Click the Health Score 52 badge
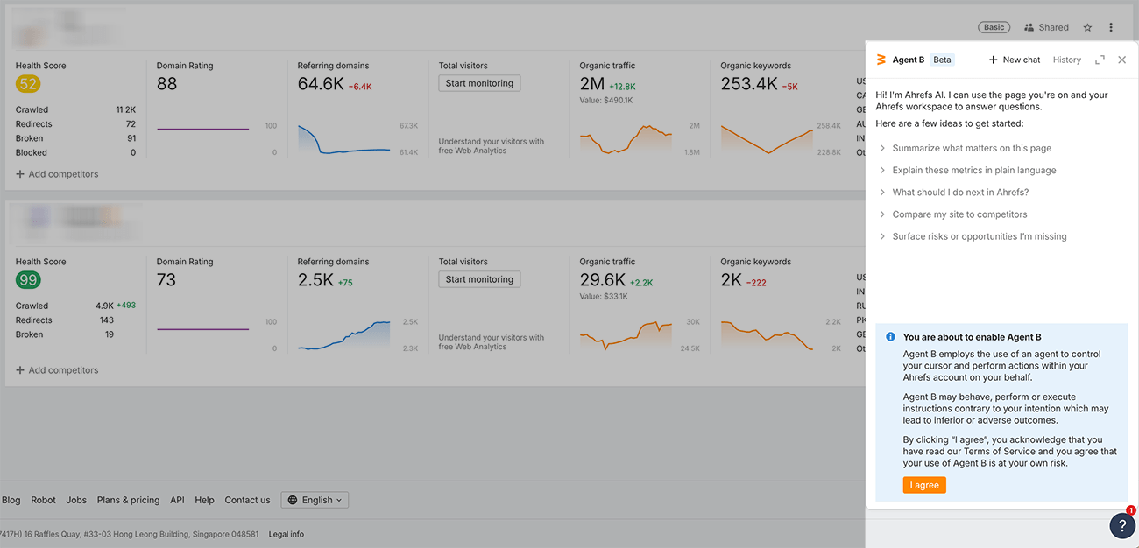Image resolution: width=1139 pixels, height=548 pixels. [28, 84]
